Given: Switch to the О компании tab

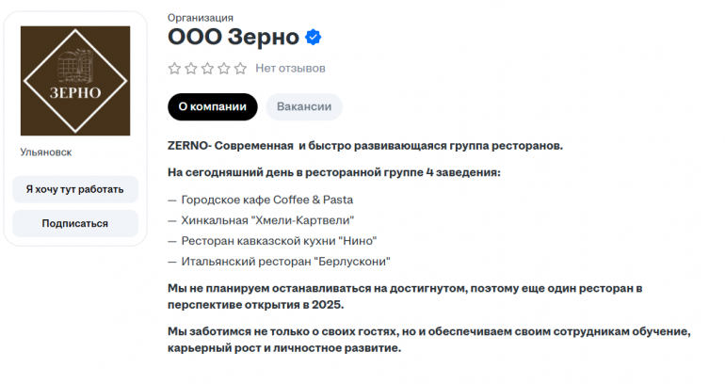Looking at the screenshot, I should point(212,106).
